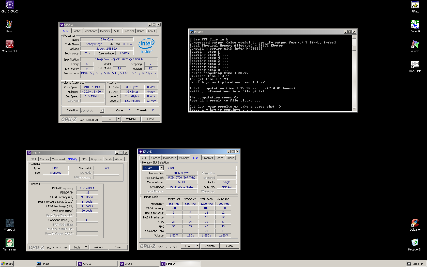Viewport: 427px width, 267px height.
Task: Open the About tab in the CPU window
Action: pos(151,31)
